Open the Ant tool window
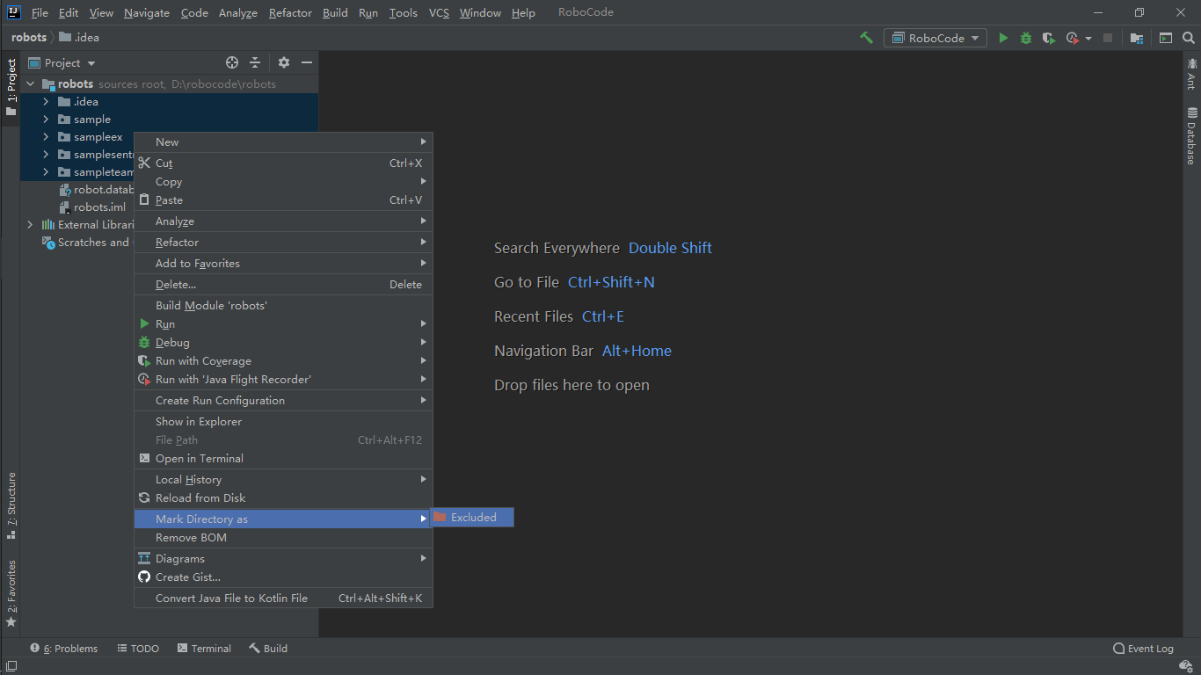1201x675 pixels. 1191,73
